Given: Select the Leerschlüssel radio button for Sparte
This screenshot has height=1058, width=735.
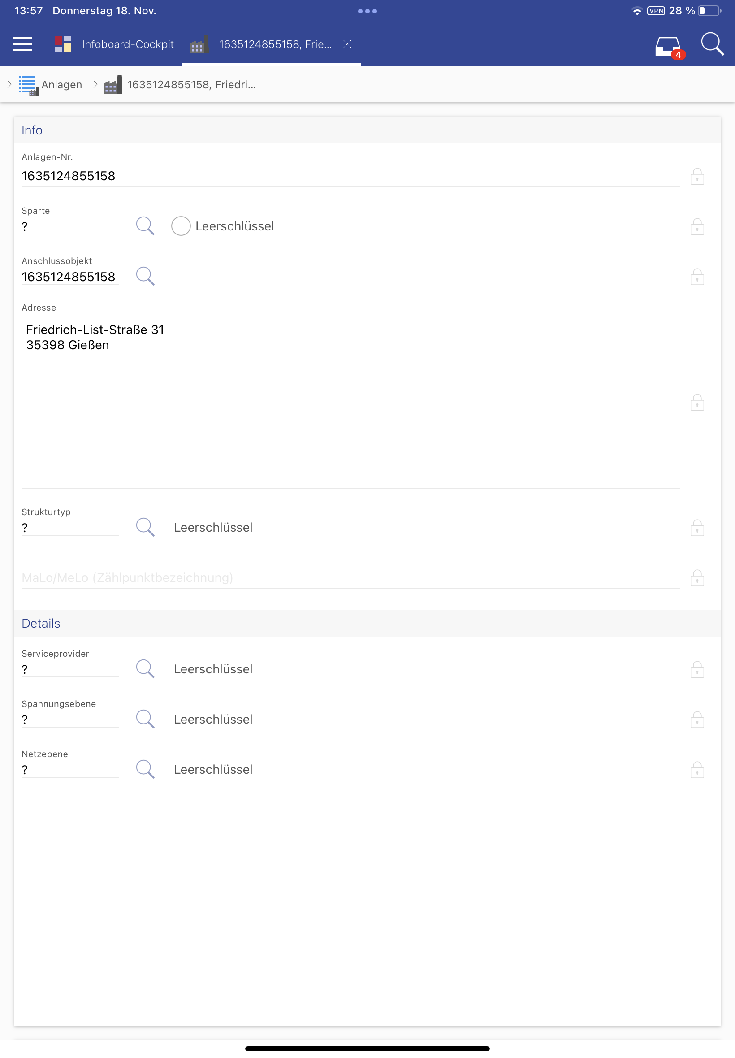Looking at the screenshot, I should tap(181, 226).
